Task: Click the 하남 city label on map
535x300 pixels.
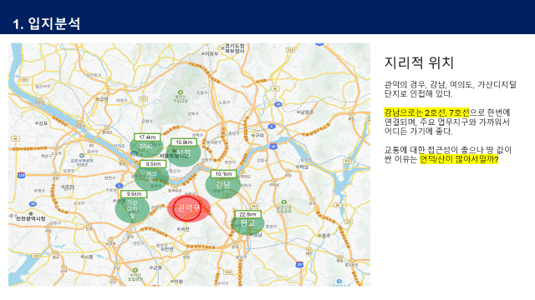Action: [x=303, y=167]
